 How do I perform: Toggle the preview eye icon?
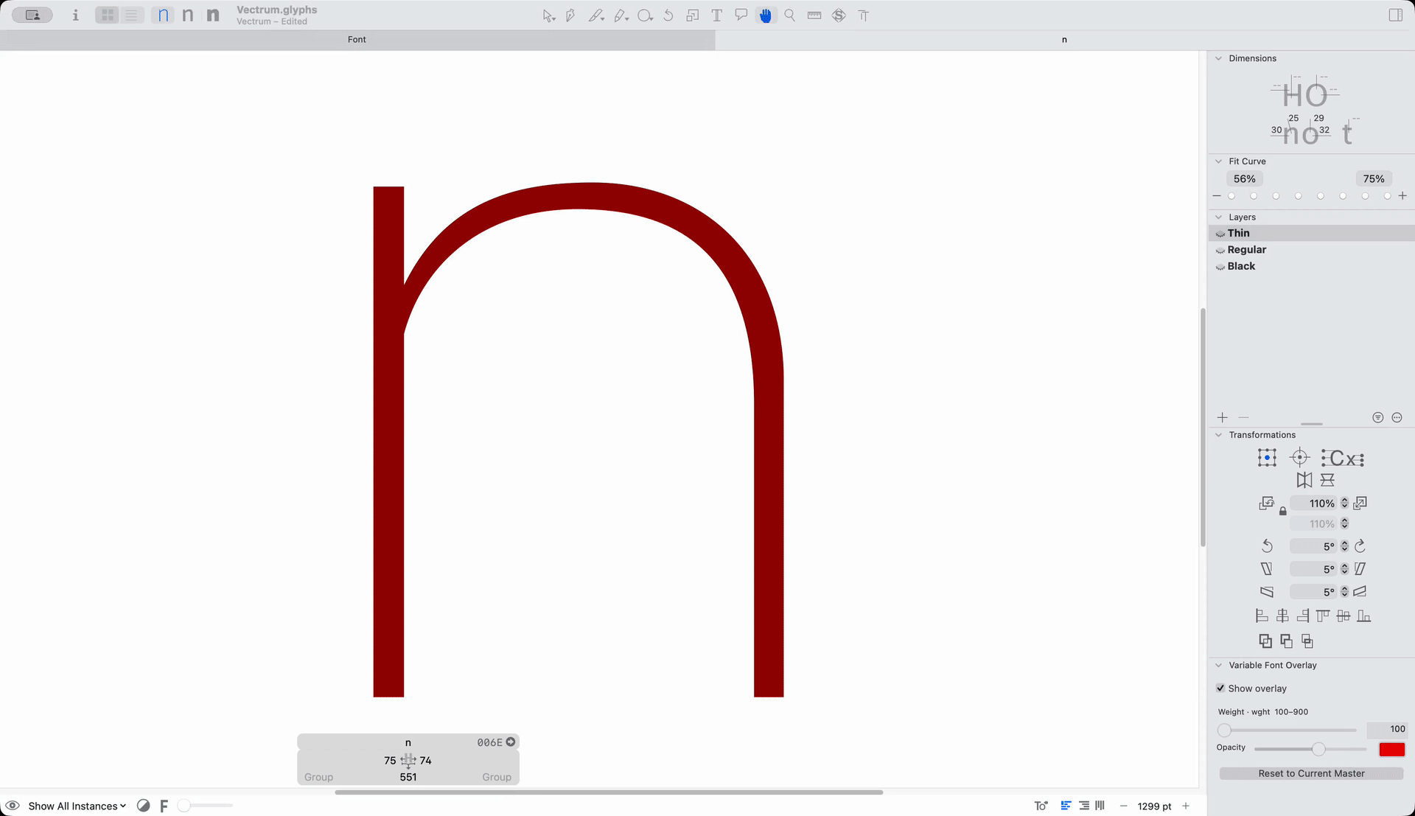coord(13,806)
